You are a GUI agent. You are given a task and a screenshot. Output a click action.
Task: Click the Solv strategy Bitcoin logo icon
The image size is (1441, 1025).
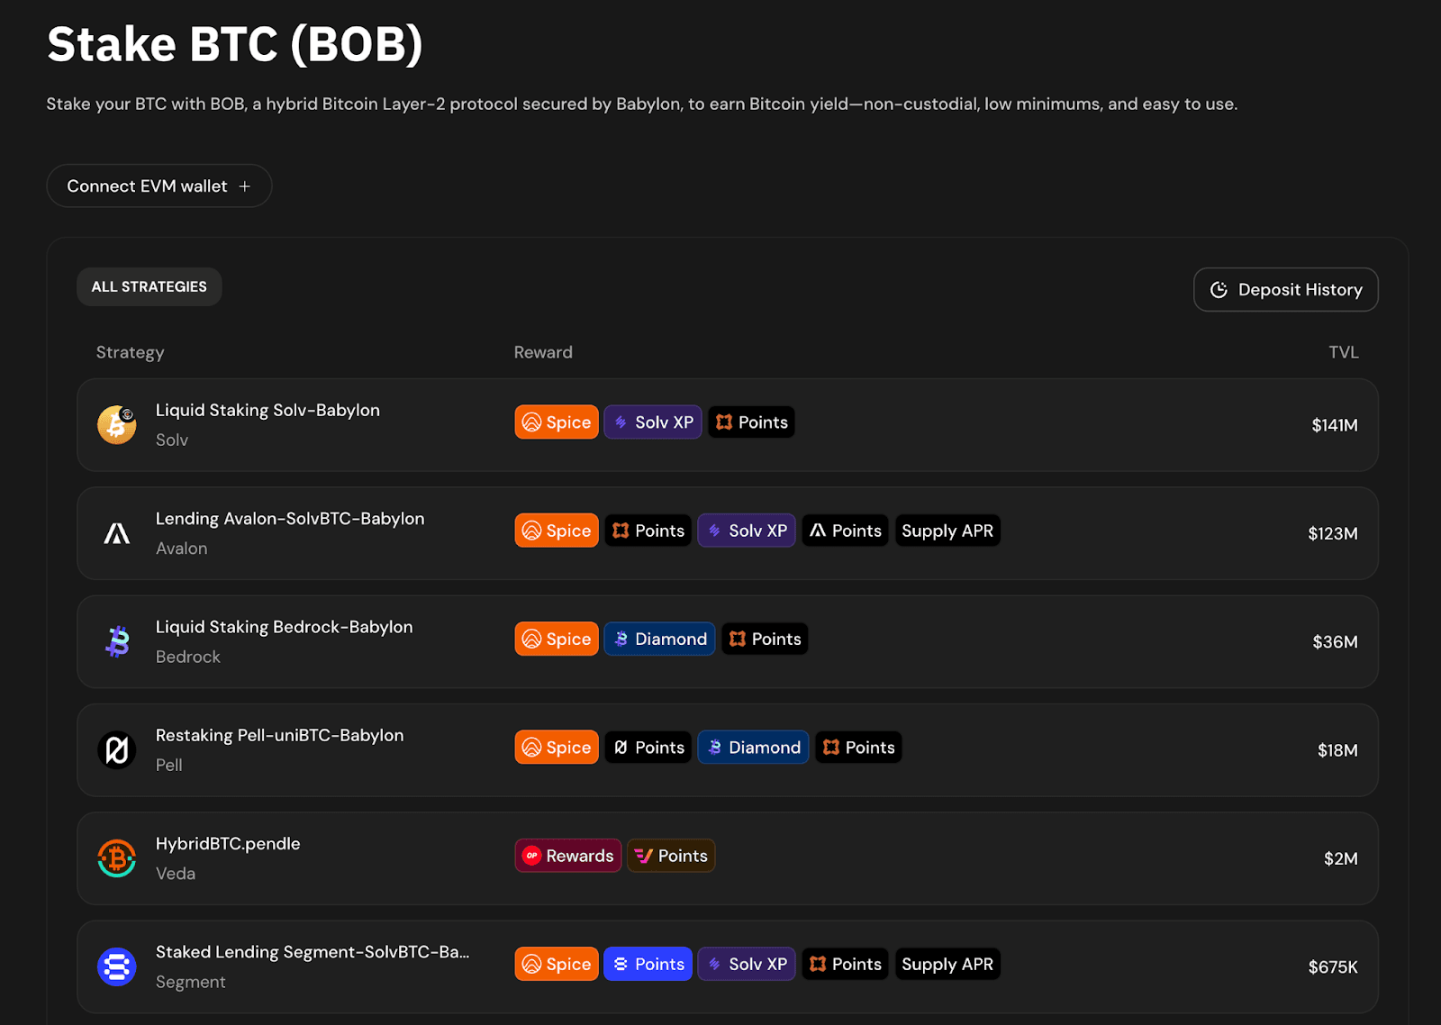(x=117, y=425)
